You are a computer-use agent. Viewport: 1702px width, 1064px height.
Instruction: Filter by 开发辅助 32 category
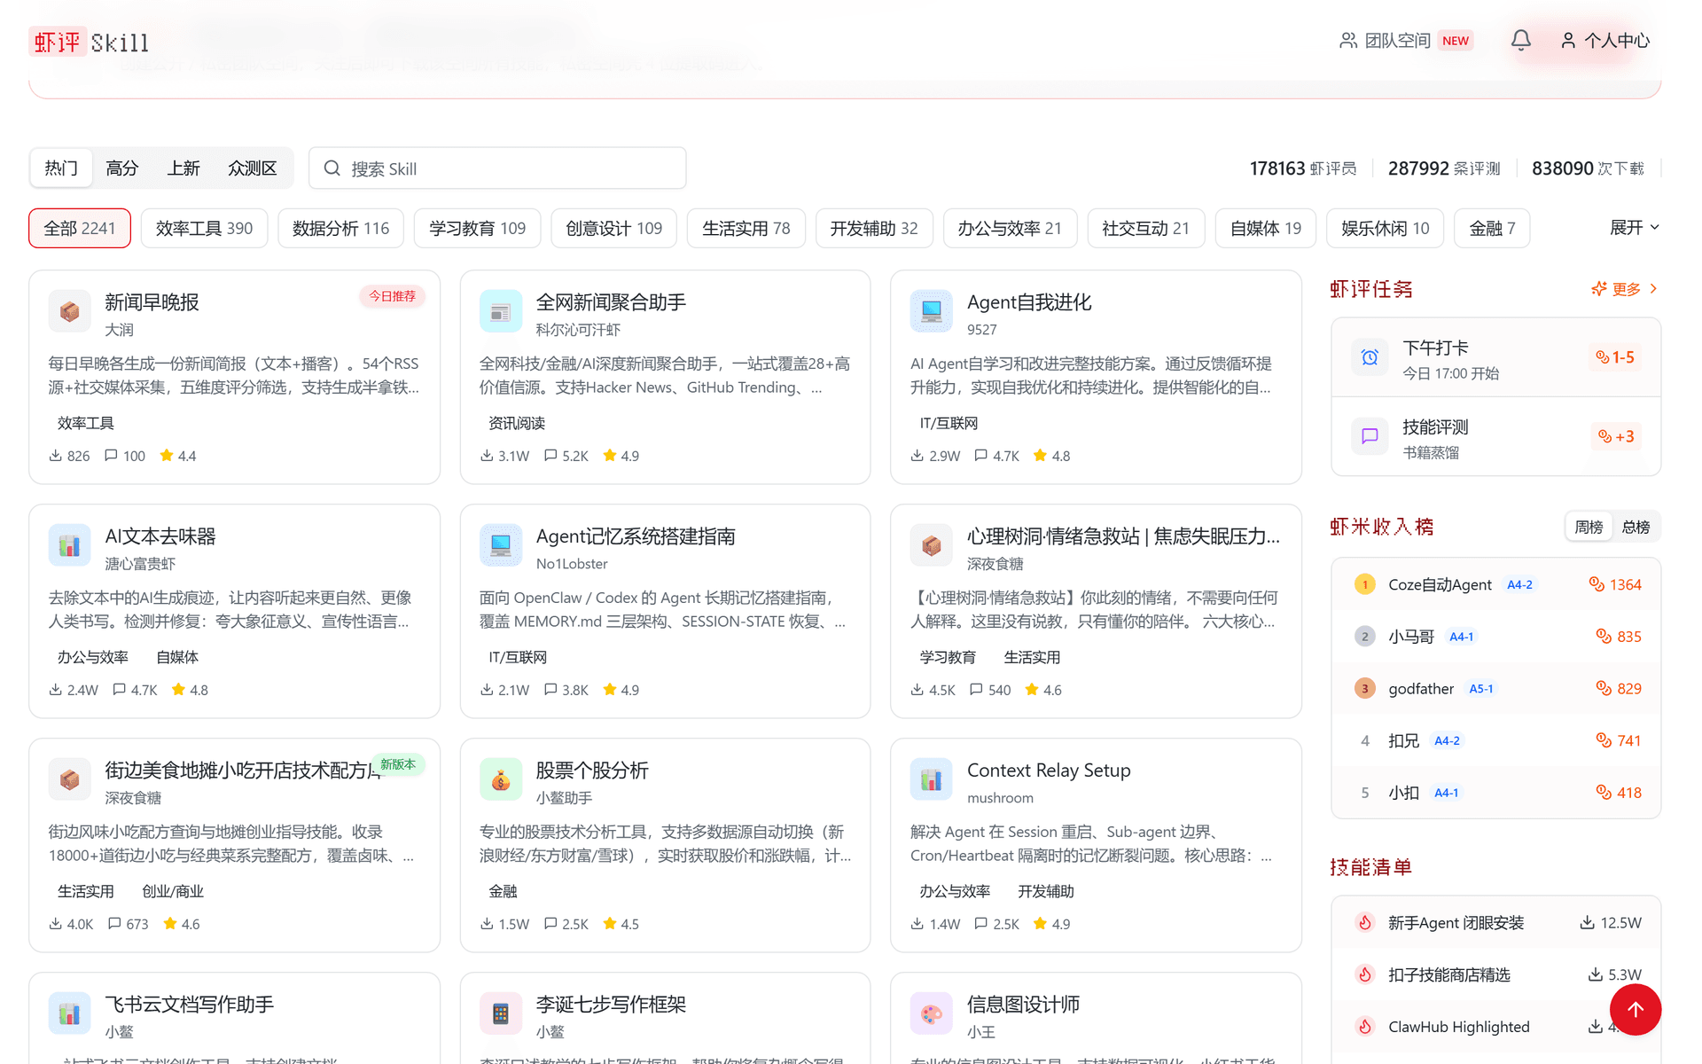tap(874, 228)
